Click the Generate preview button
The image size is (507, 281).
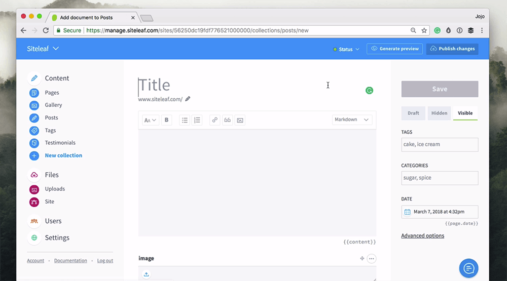[x=394, y=49]
